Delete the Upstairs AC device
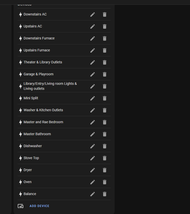Viewport: 190px width, 214px height. click(105, 26)
